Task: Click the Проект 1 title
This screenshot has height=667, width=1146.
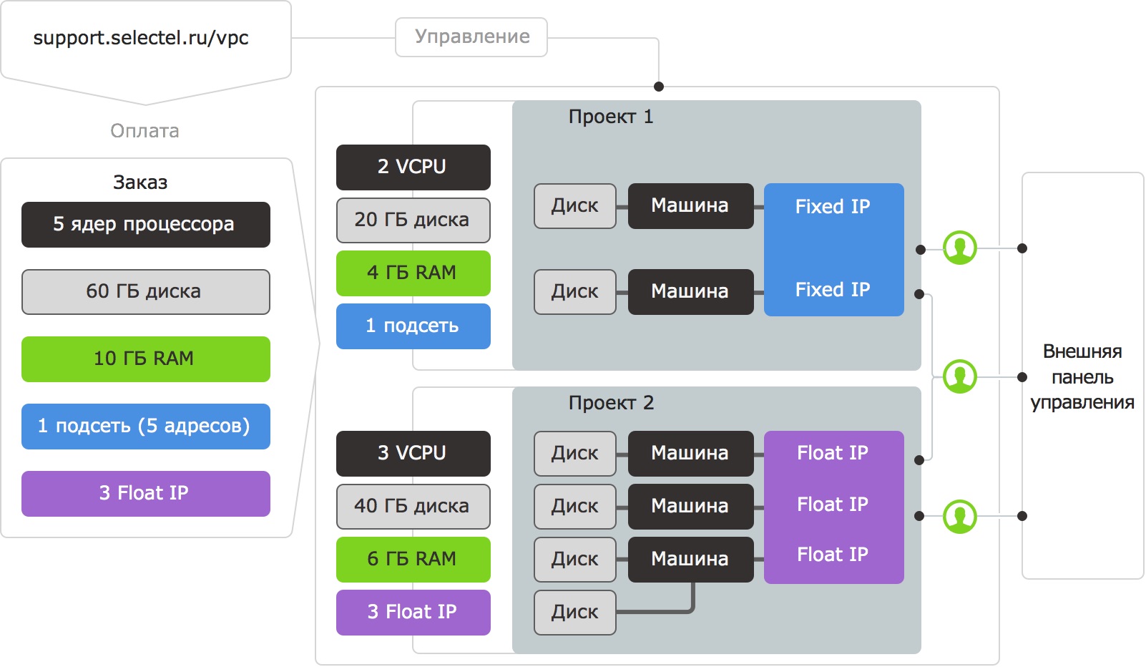Action: (x=611, y=117)
